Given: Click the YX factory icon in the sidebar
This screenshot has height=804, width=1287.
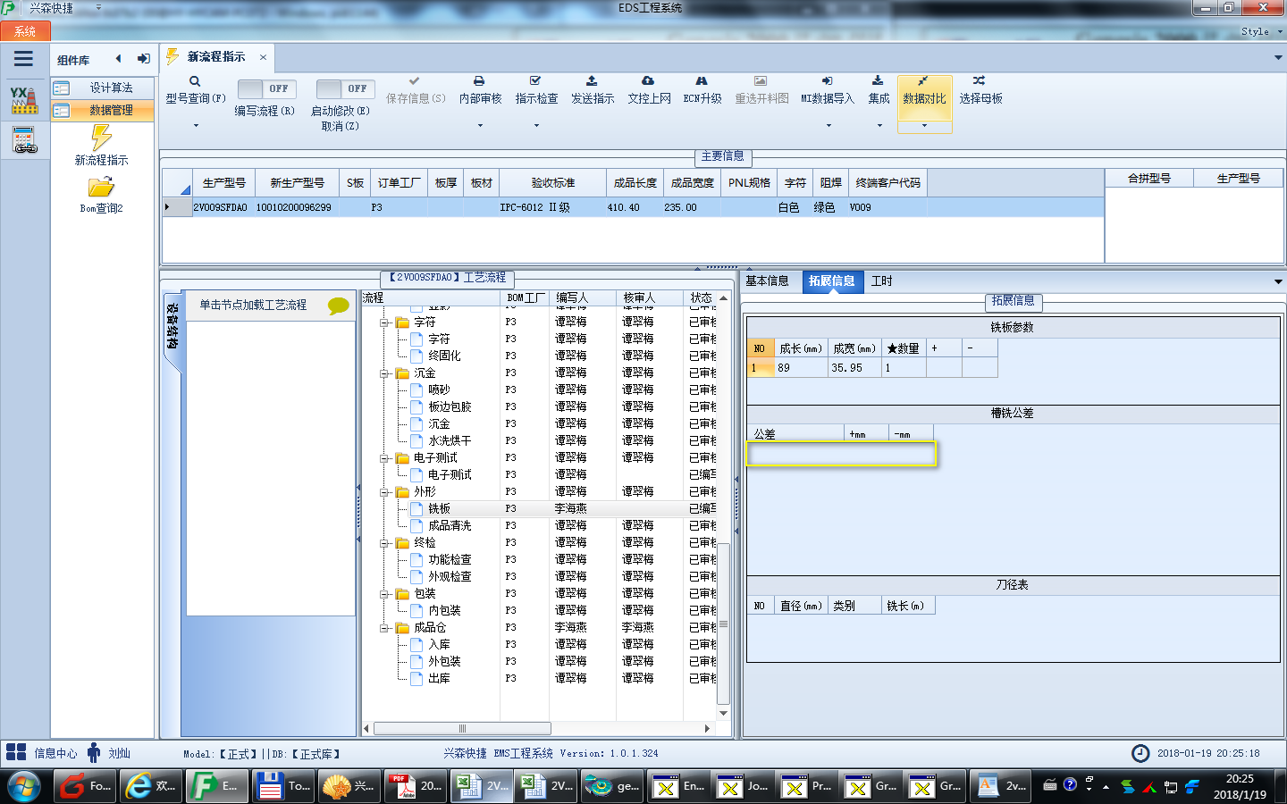Looking at the screenshot, I should (x=24, y=100).
